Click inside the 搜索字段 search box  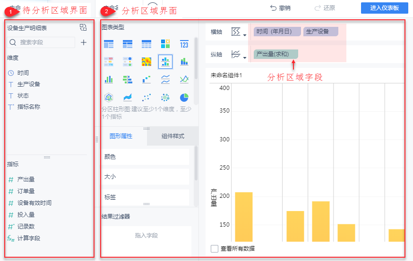coord(41,42)
